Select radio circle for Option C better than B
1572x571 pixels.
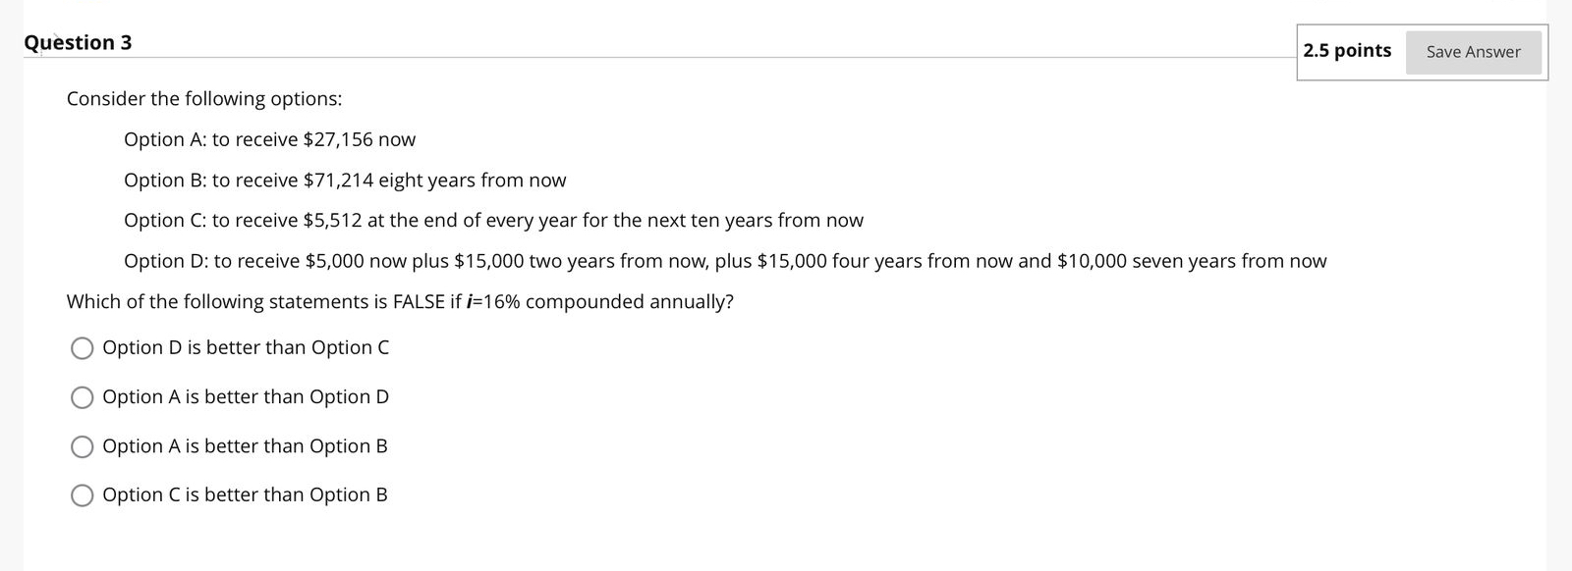[83, 495]
